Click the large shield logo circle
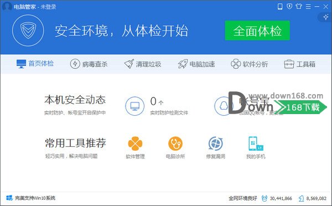This screenshot has width=332, height=206. click(x=28, y=30)
